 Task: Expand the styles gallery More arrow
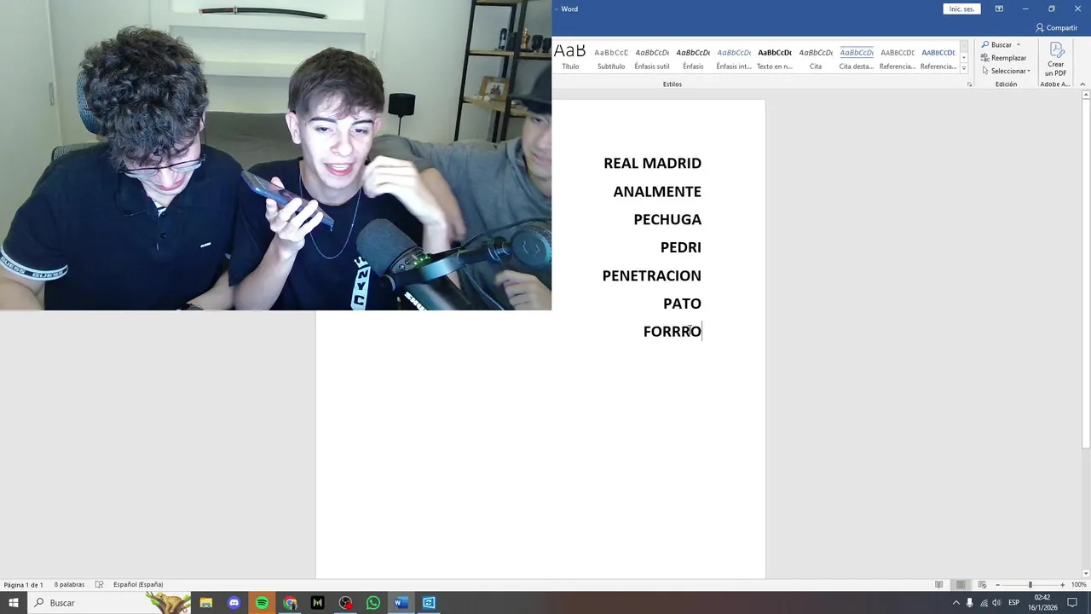964,68
